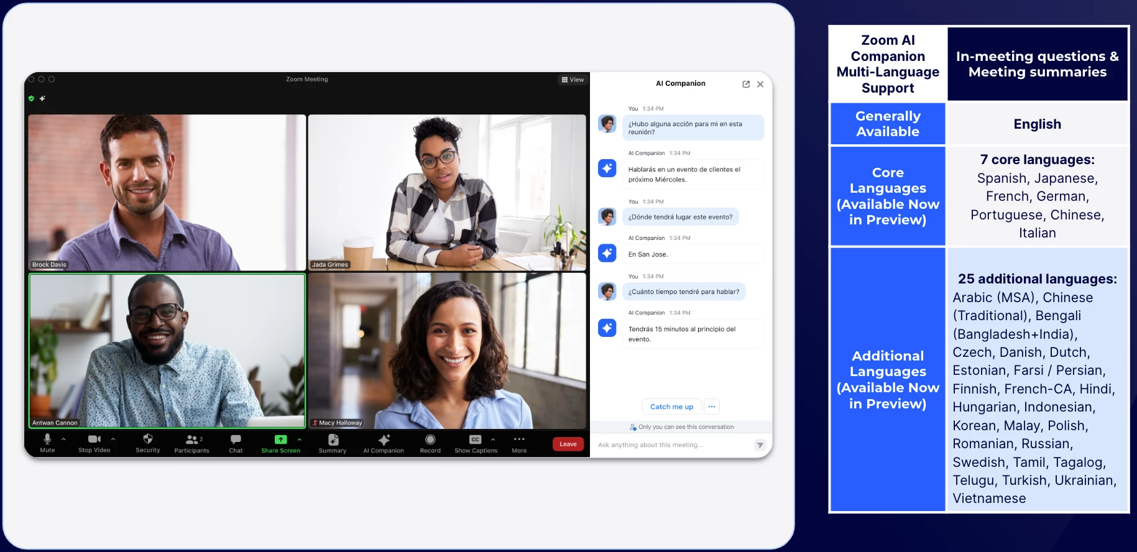Select Macy Halloway video tile

tap(447, 351)
